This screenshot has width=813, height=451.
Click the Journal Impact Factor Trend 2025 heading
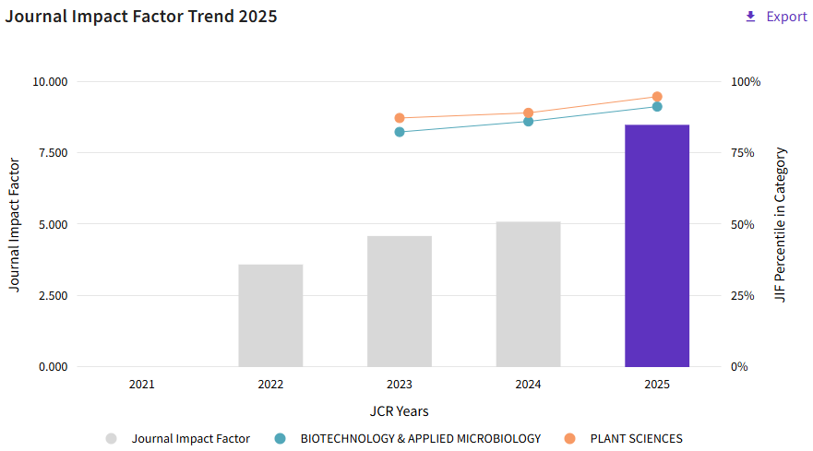point(141,16)
